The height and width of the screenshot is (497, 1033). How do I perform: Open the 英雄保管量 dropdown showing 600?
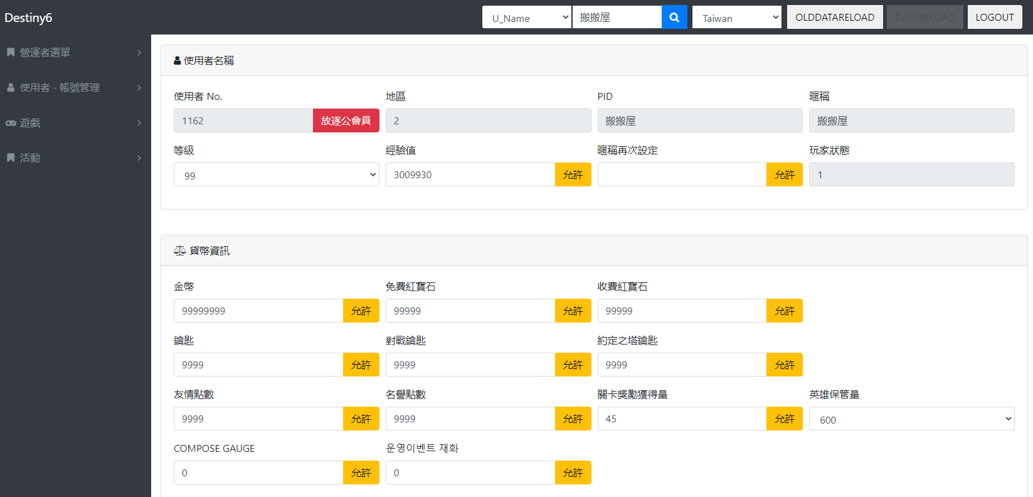911,419
